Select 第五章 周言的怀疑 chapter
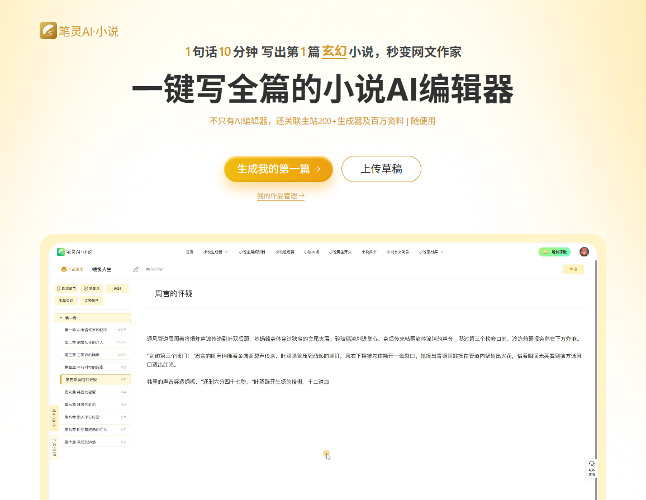The width and height of the screenshot is (646, 500). [96, 380]
